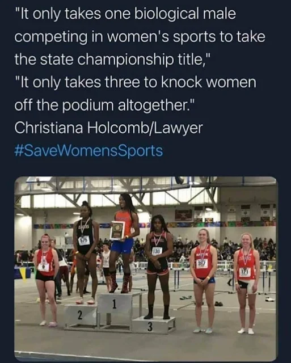This screenshot has width=291, height=363.
Task: Select the 'Christiana Holcomb/Lawyer' text line
Action: tap(108, 128)
